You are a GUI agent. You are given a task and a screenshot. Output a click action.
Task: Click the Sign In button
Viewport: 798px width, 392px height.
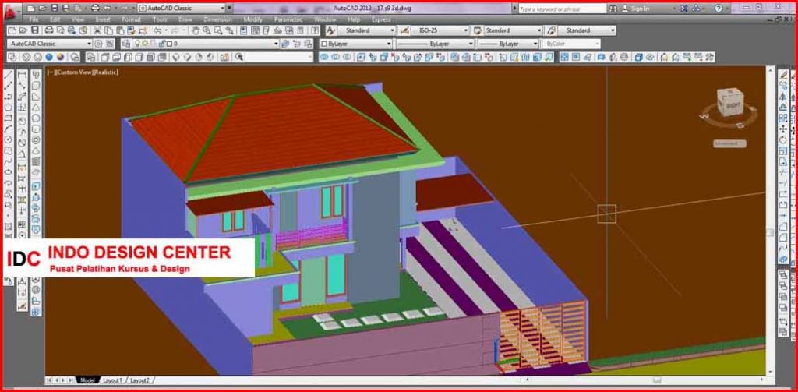636,9
